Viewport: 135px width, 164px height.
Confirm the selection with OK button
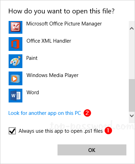(x=92, y=150)
